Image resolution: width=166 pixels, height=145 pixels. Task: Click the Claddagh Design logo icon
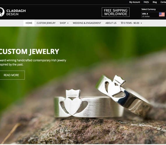pyautogui.click(x=2, y=12)
